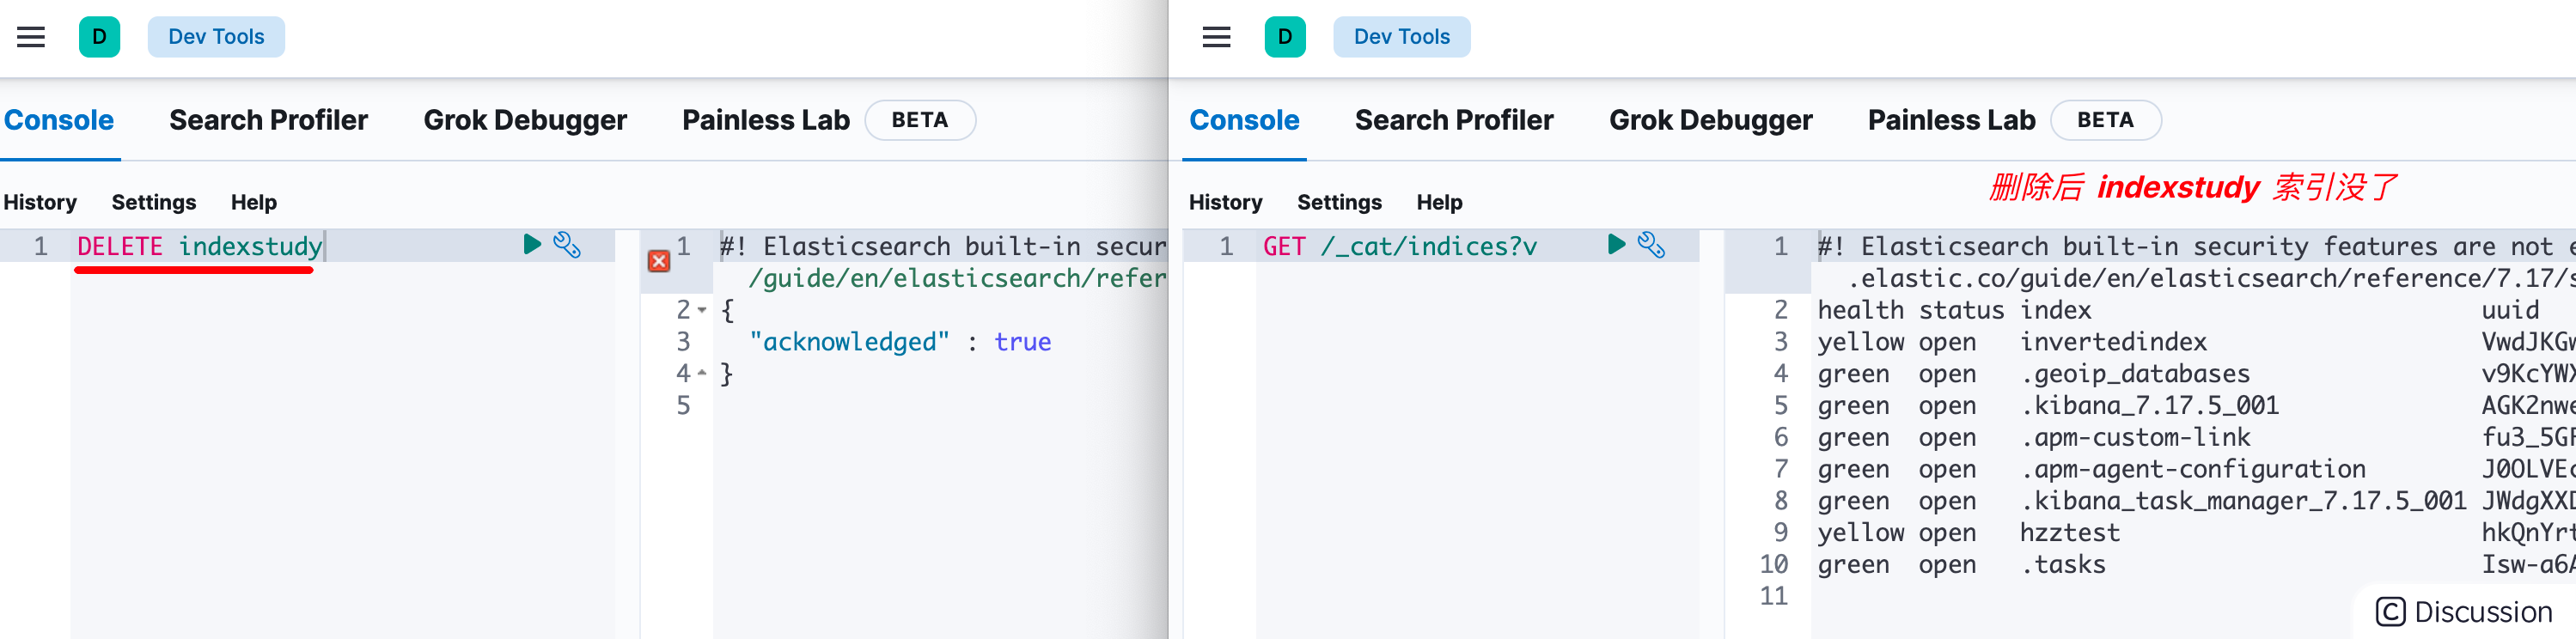Click the "acknowledged" key in output
This screenshot has width=2576, height=639.
tap(849, 342)
